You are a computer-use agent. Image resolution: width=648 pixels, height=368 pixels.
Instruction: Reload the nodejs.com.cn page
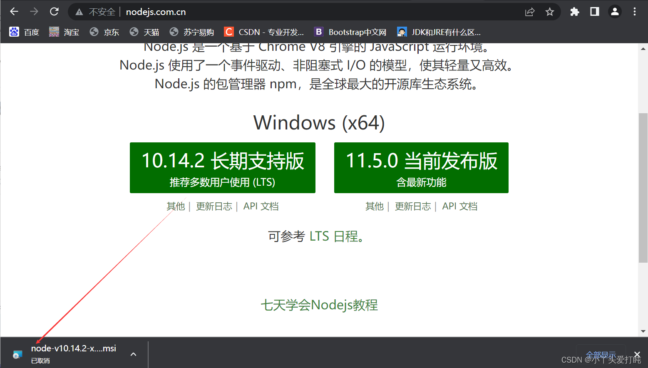click(54, 12)
